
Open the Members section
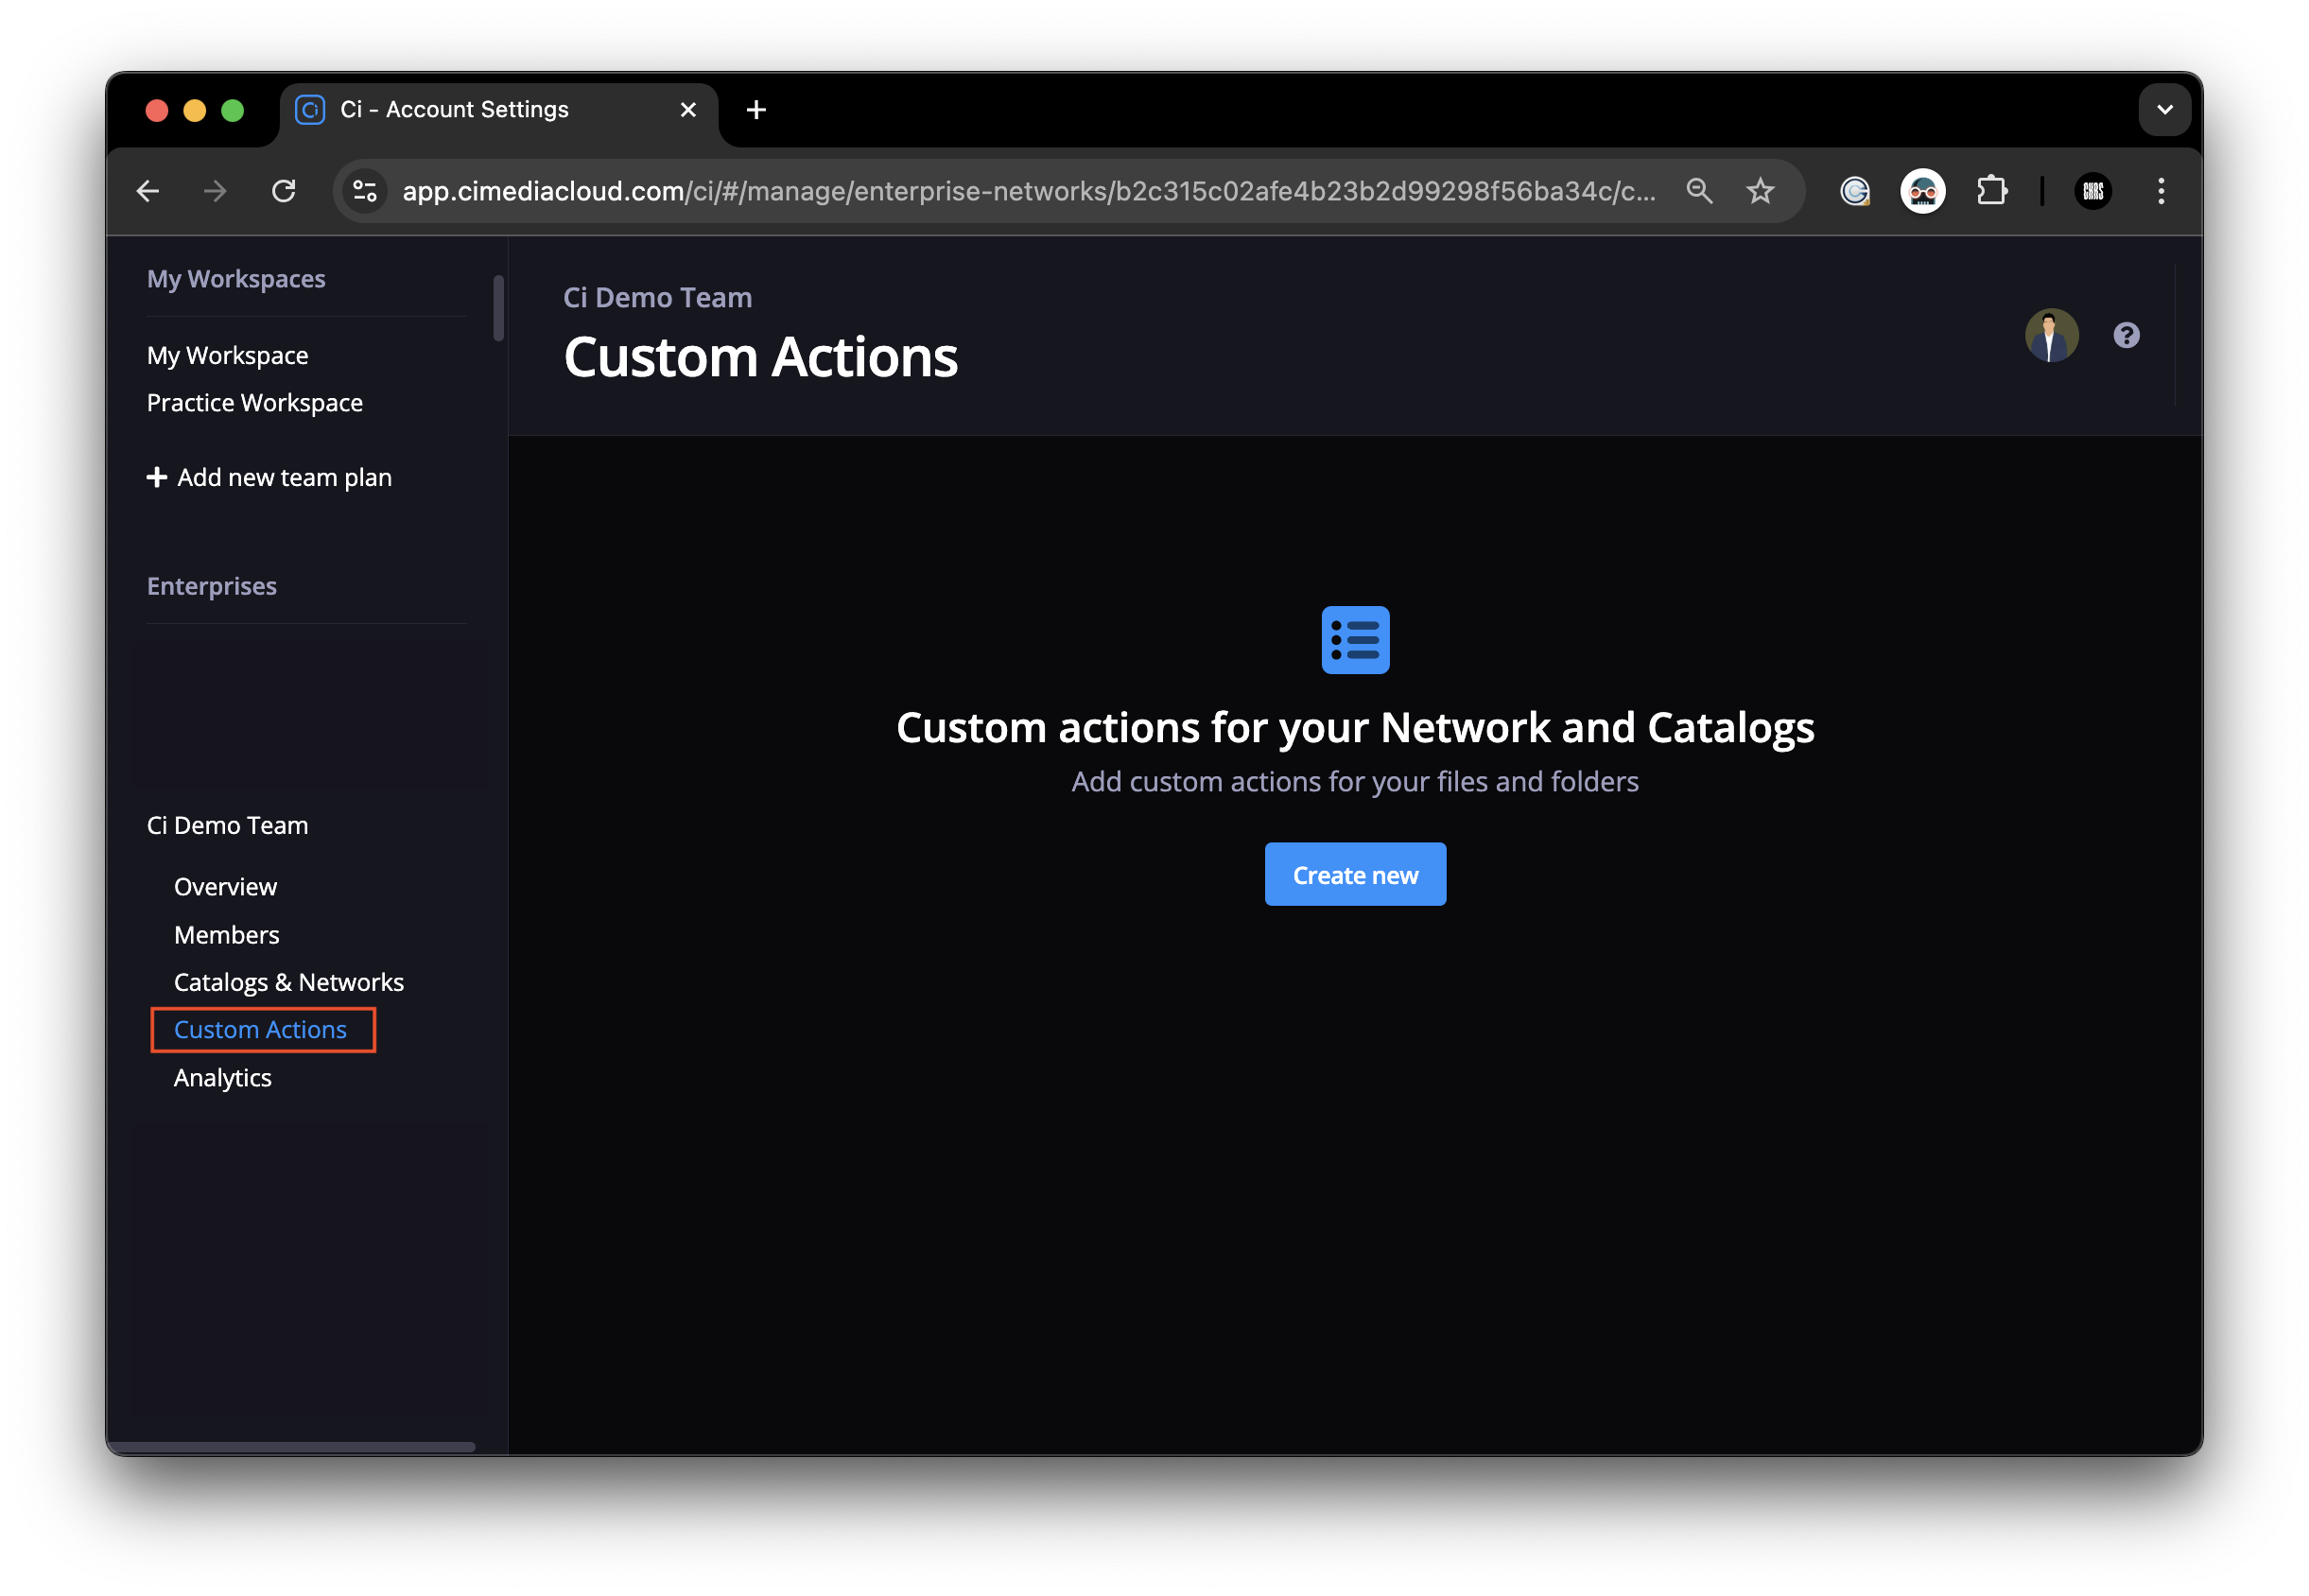pyautogui.click(x=227, y=935)
